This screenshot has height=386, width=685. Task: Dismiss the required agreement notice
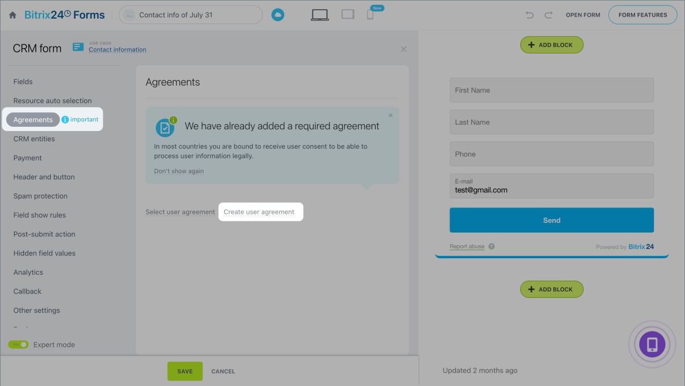pos(390,115)
